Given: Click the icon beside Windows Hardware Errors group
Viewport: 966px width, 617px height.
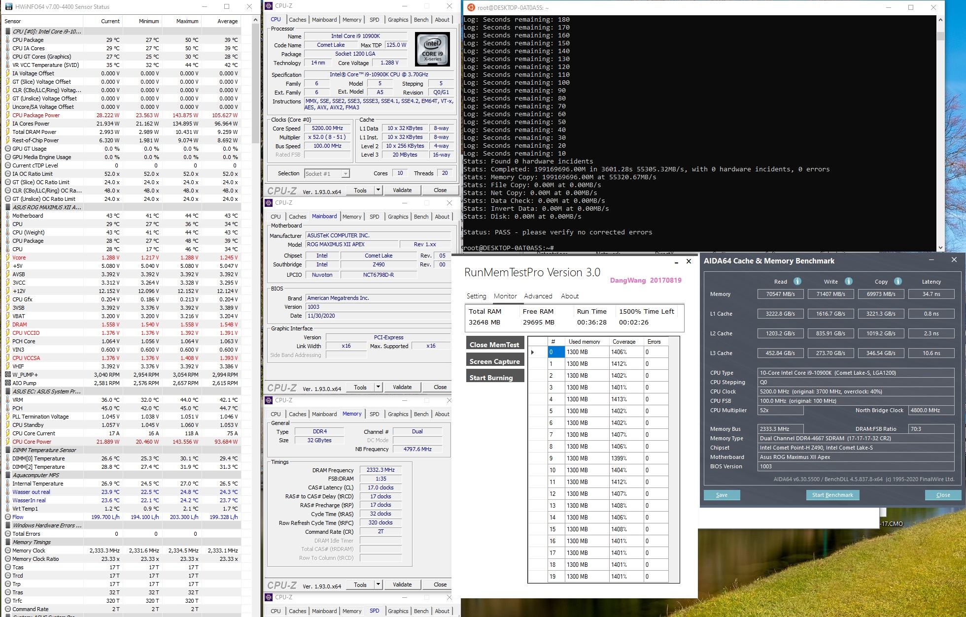Looking at the screenshot, I should [7, 525].
